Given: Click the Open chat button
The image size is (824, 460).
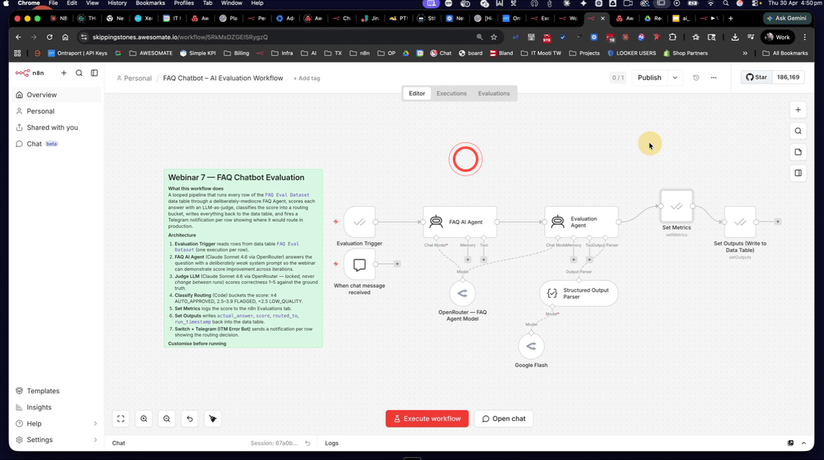Looking at the screenshot, I should (504, 419).
